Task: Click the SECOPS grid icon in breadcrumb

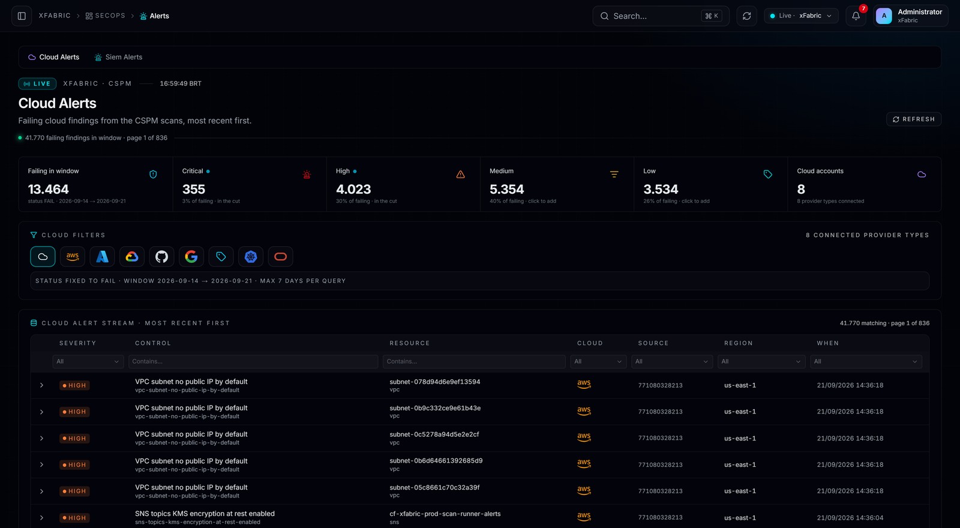Action: (x=89, y=16)
